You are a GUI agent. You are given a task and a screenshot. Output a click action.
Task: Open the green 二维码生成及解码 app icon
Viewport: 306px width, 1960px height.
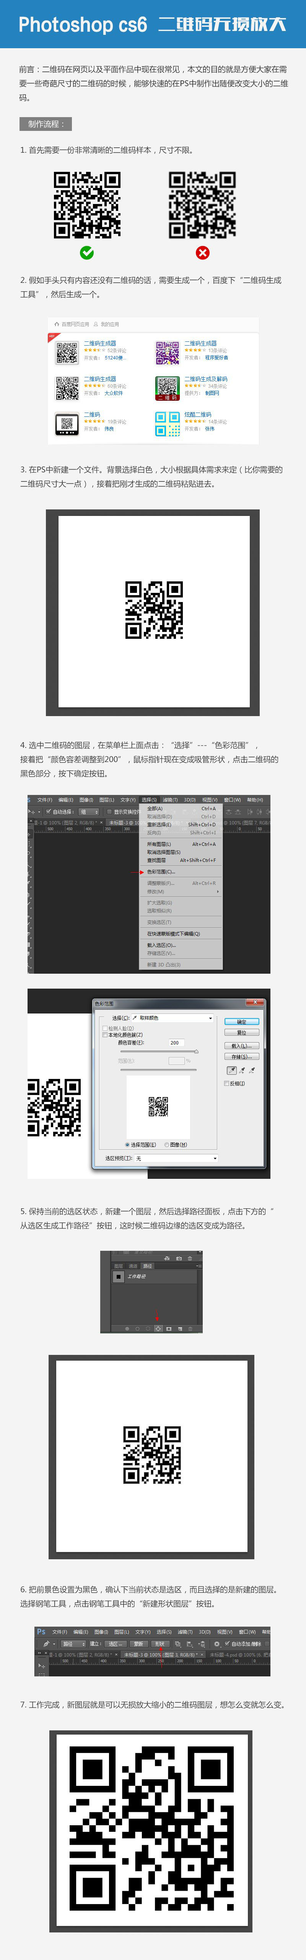point(167,389)
